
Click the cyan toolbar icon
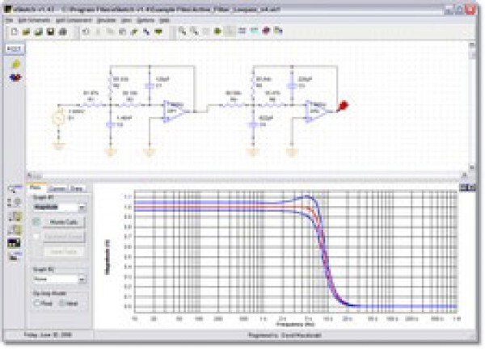255,31
